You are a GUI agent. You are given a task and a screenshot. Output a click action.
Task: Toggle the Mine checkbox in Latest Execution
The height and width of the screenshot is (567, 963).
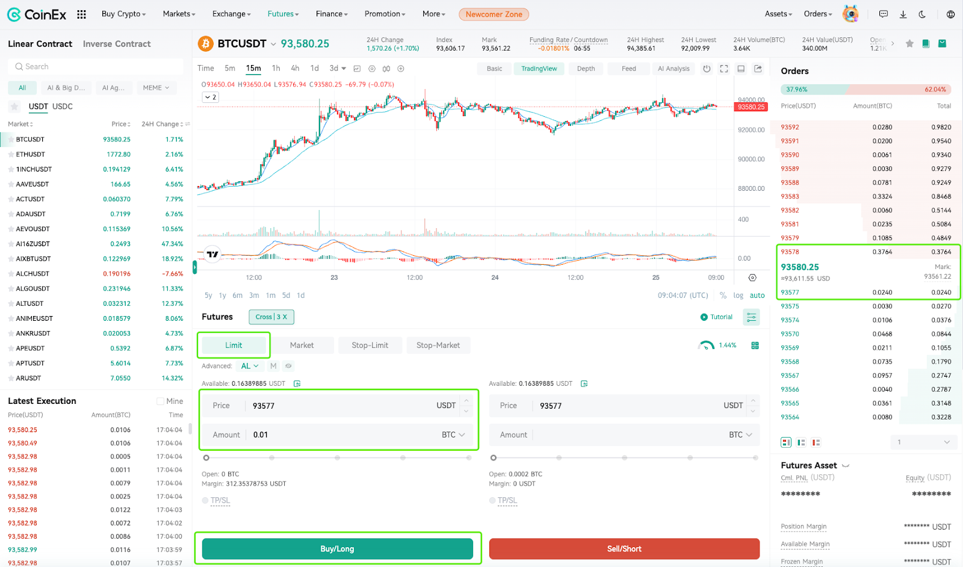point(160,401)
